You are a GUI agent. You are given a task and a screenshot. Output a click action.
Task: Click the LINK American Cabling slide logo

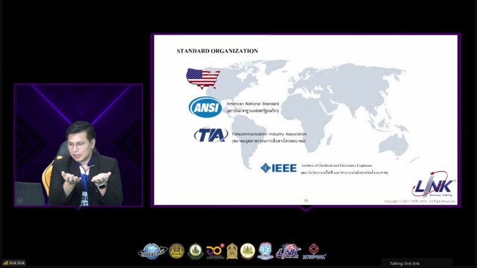(434, 185)
